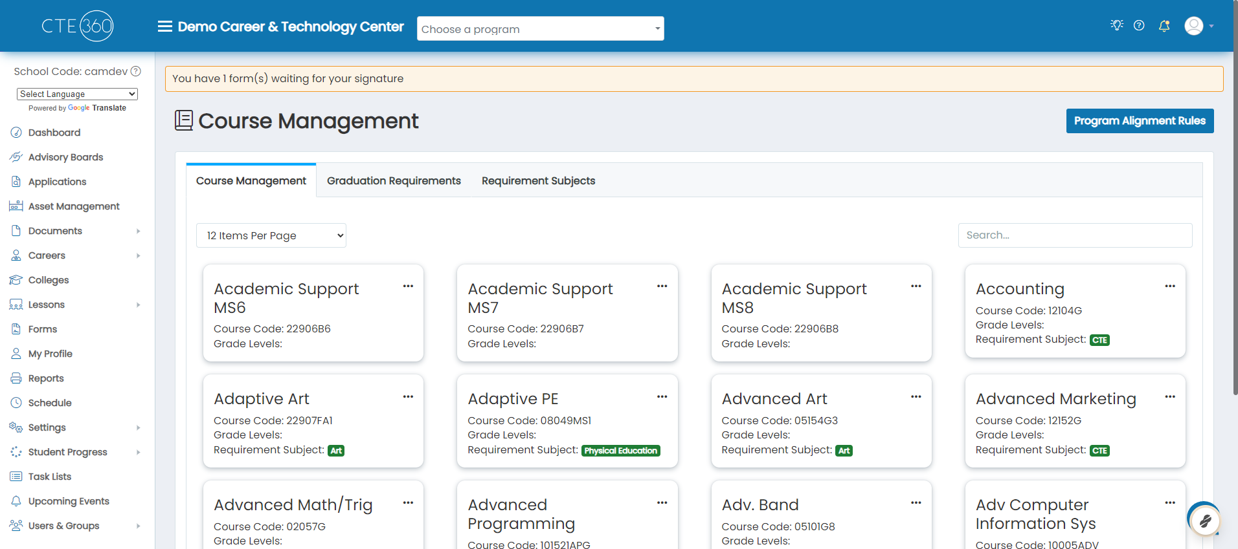
Task: Expand Users & Groups submenu in sidebar
Action: 138,526
